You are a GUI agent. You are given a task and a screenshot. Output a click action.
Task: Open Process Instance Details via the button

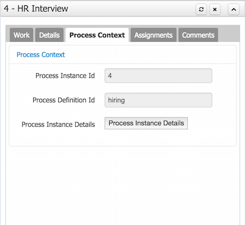pyautogui.click(x=146, y=123)
